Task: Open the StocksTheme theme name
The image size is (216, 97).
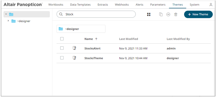Action: pos(94,58)
